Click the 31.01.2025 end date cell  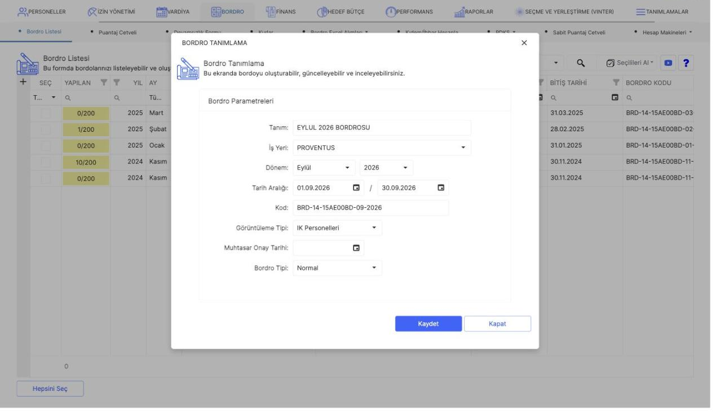point(584,145)
